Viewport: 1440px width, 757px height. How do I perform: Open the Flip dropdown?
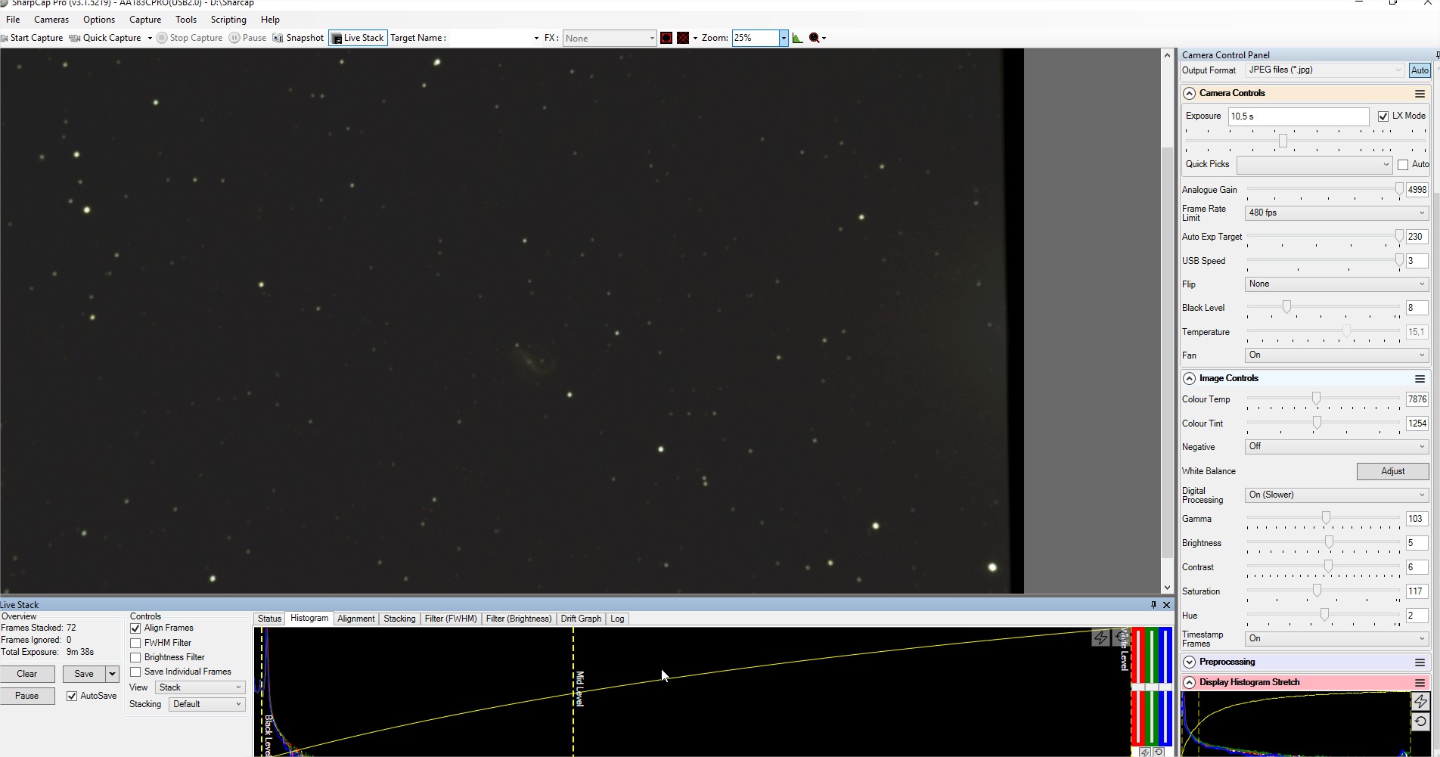[1336, 284]
